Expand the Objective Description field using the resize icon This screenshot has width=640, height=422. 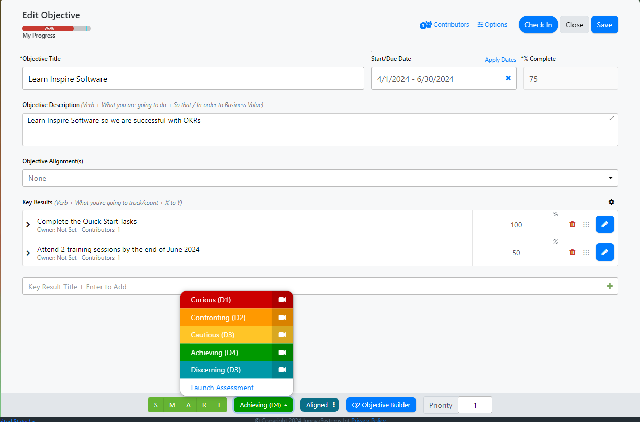pos(612,118)
